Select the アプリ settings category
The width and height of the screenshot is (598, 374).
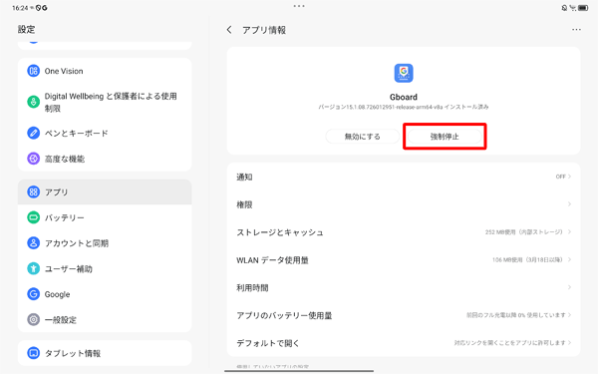coord(105,191)
